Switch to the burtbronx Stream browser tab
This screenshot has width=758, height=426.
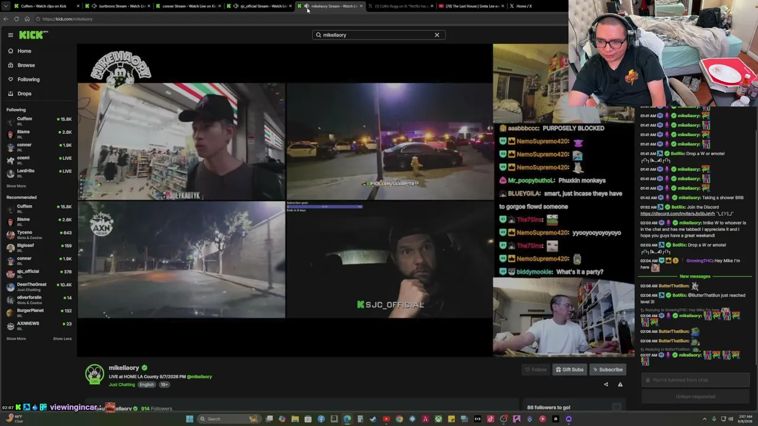(x=118, y=6)
